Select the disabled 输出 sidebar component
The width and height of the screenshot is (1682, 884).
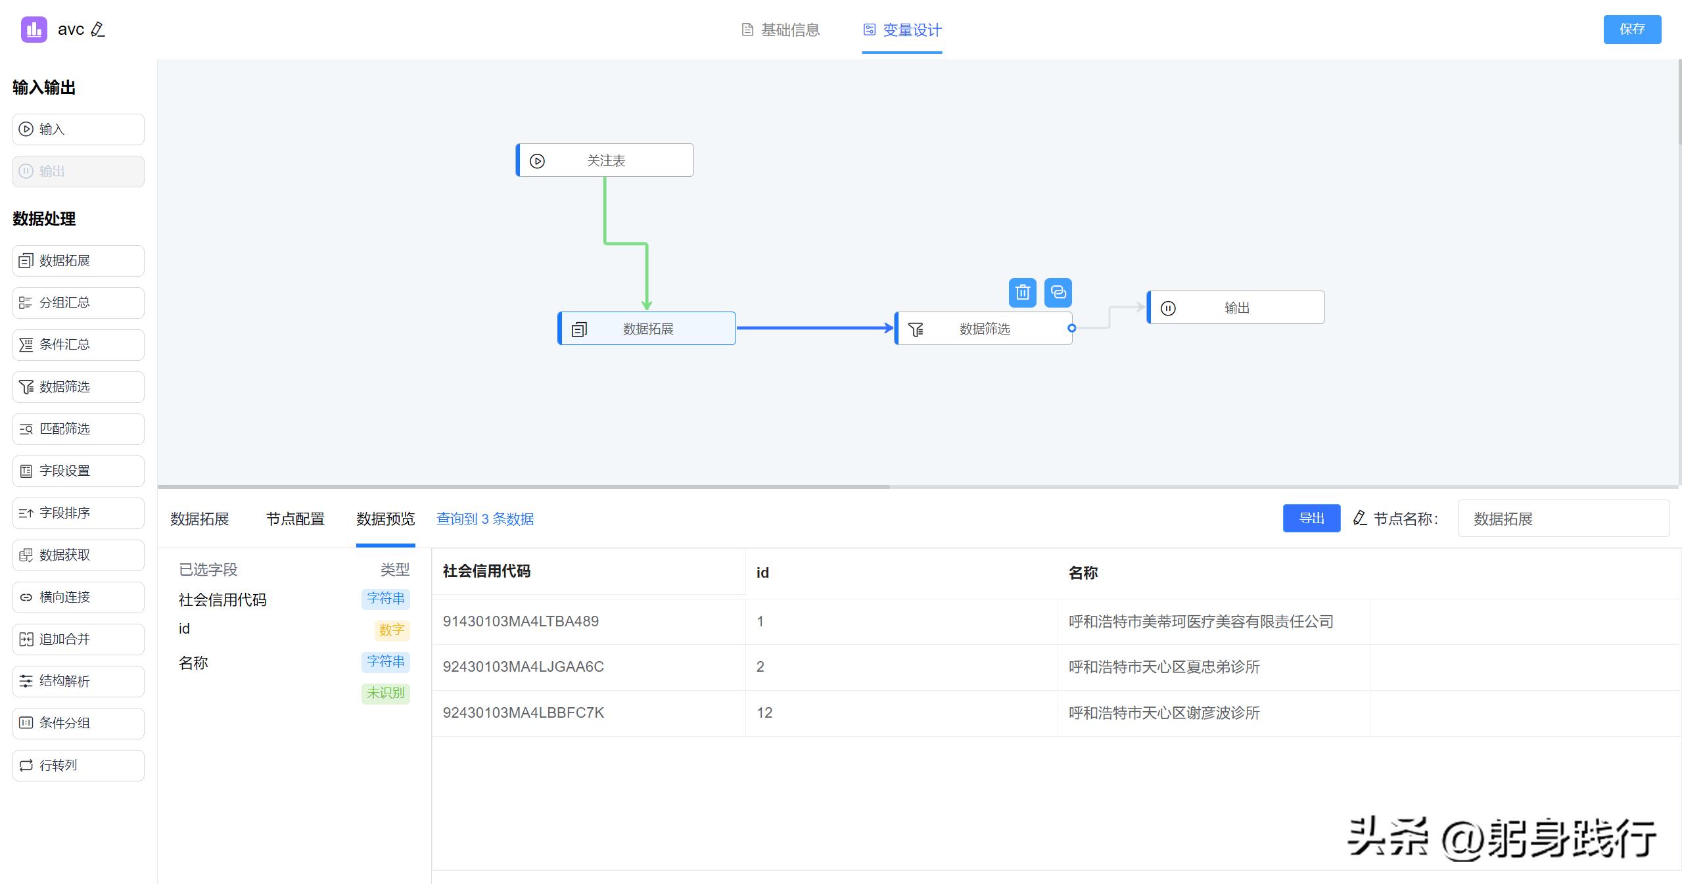pyautogui.click(x=78, y=172)
